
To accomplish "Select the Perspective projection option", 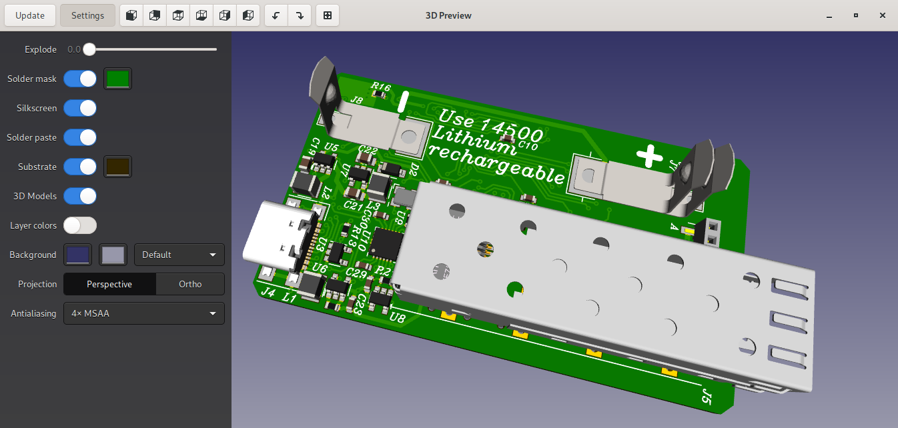I will (109, 284).
